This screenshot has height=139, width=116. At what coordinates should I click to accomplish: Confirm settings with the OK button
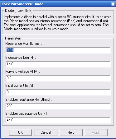pos(20,132)
